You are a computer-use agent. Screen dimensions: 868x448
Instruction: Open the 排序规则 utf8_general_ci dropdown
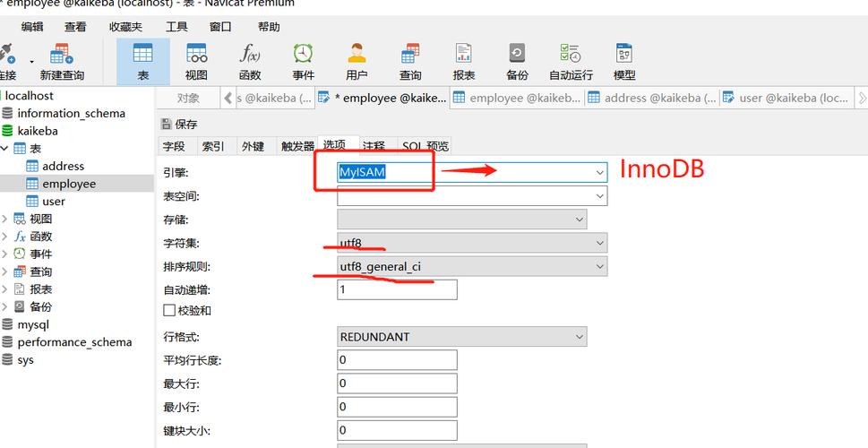click(600, 266)
